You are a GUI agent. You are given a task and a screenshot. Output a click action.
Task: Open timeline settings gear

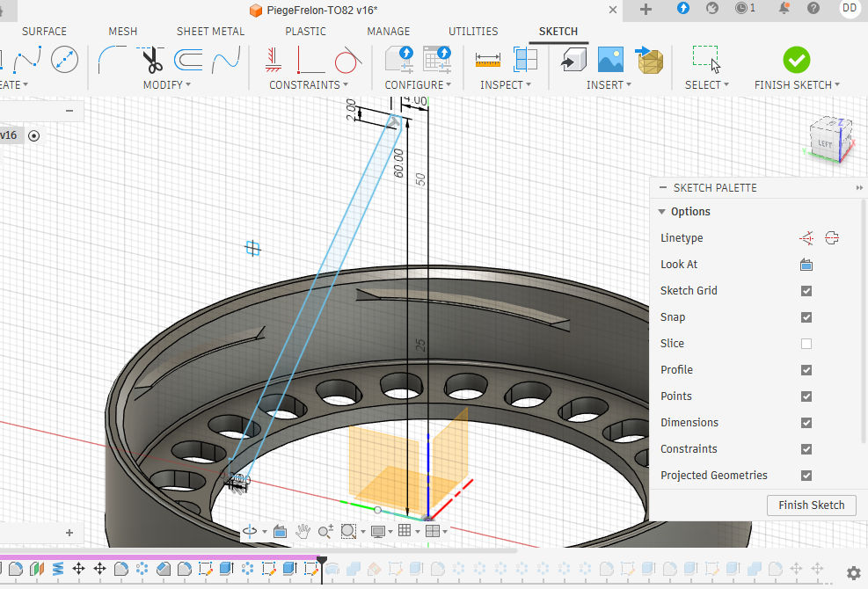852,572
